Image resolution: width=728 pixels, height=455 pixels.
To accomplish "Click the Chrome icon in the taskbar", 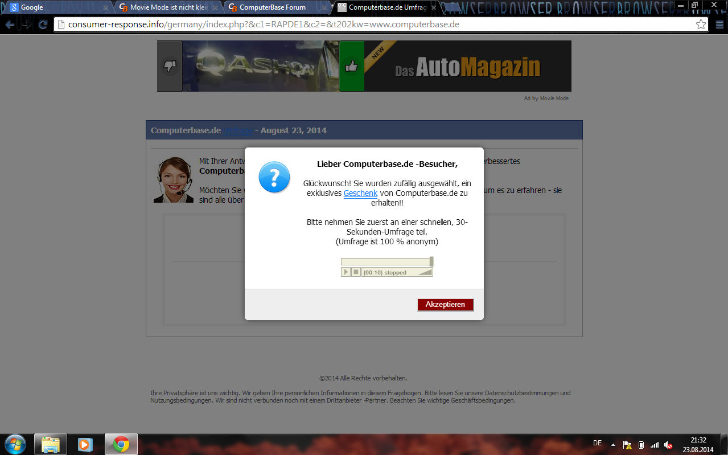I will 121,444.
